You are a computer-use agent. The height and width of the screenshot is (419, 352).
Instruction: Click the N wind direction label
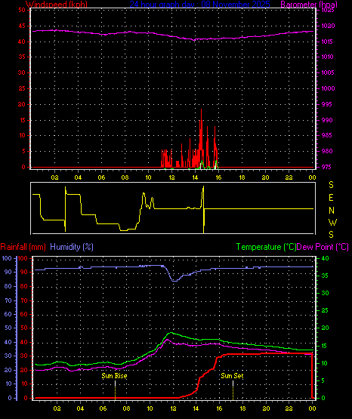pos(332,211)
